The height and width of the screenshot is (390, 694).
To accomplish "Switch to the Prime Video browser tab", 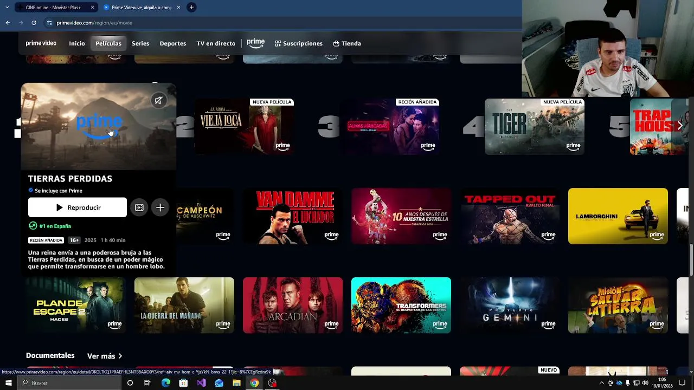I will point(141,8).
